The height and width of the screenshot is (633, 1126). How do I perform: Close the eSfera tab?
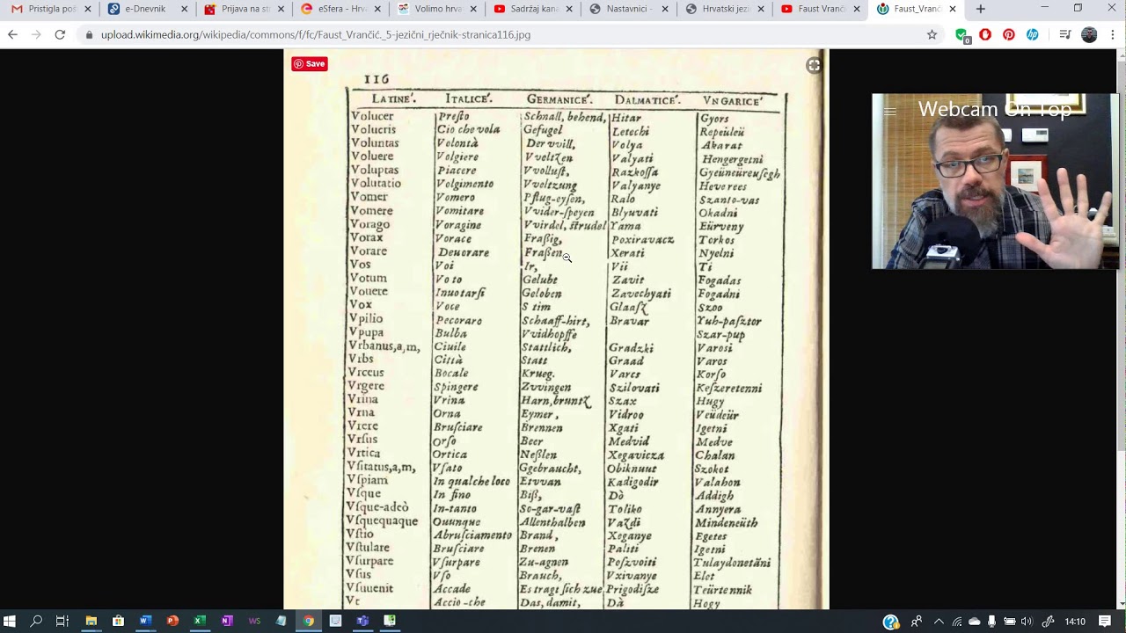pos(377,9)
